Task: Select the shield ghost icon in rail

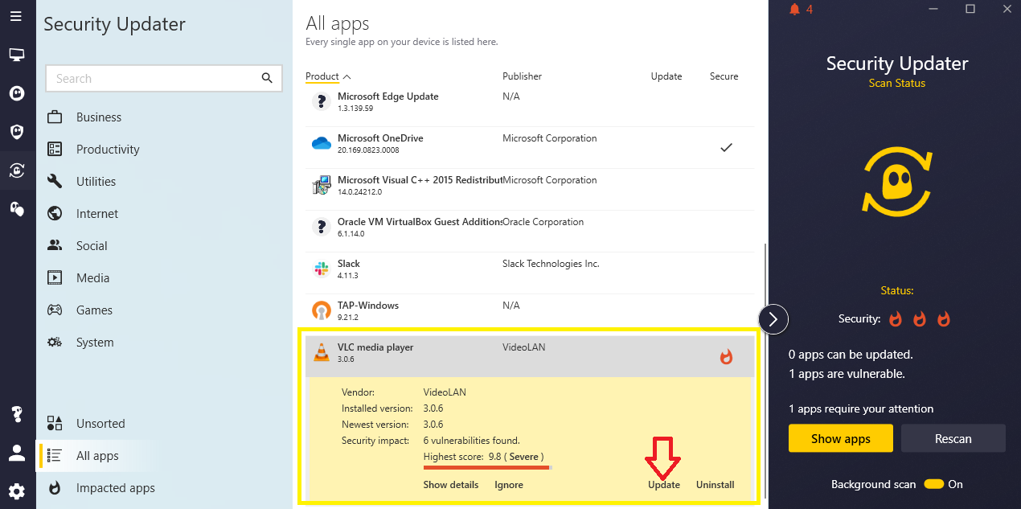Action: point(16,131)
